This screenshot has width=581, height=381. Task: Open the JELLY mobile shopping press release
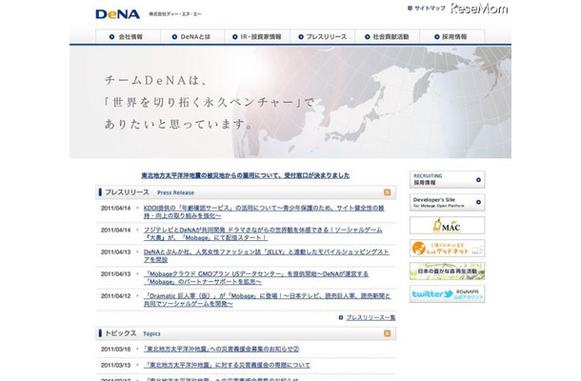point(266,255)
